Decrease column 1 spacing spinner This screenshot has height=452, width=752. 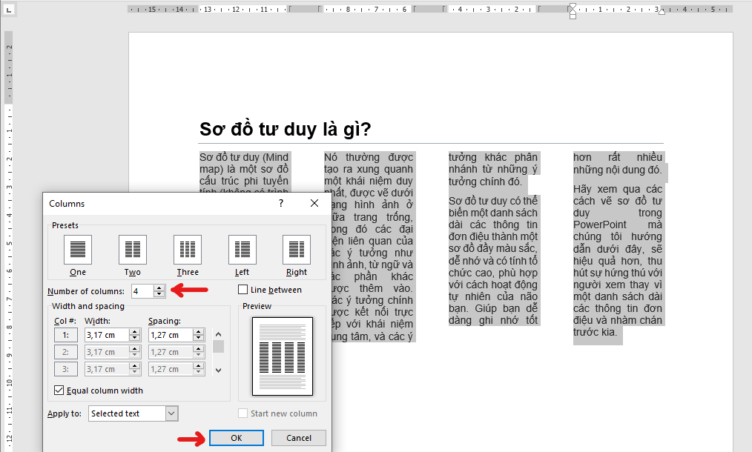click(197, 339)
